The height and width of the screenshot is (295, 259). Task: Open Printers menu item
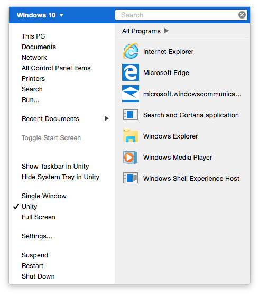coord(33,78)
